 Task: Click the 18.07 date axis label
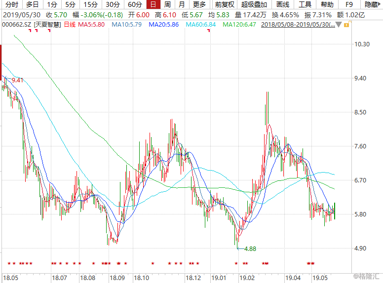click(x=59, y=278)
